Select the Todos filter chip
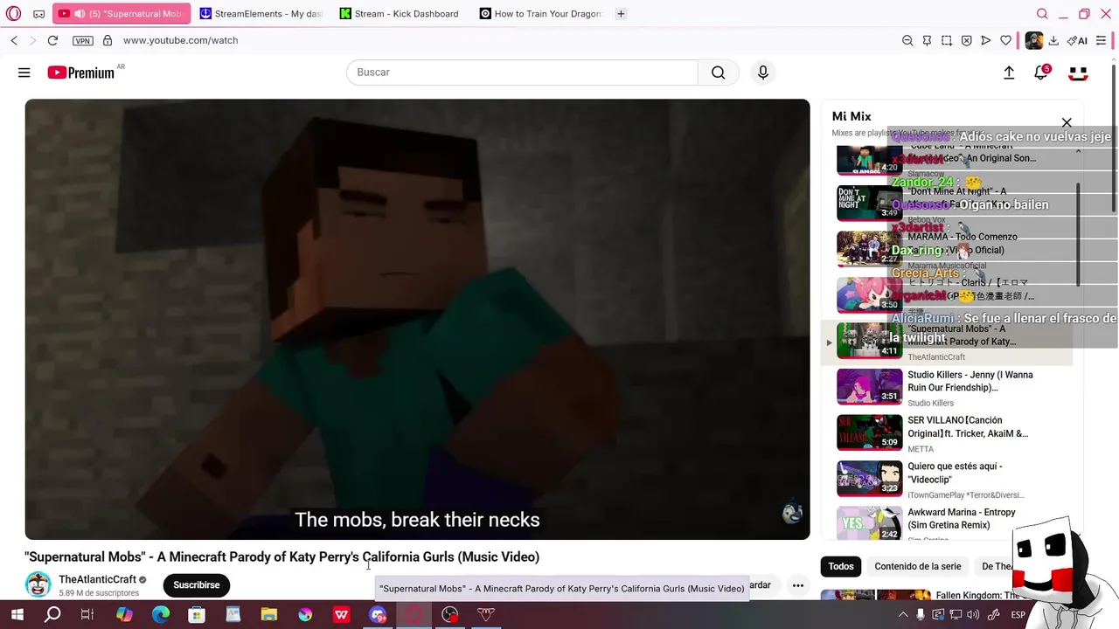Screen dimensions: 1119x629 coord(841,566)
